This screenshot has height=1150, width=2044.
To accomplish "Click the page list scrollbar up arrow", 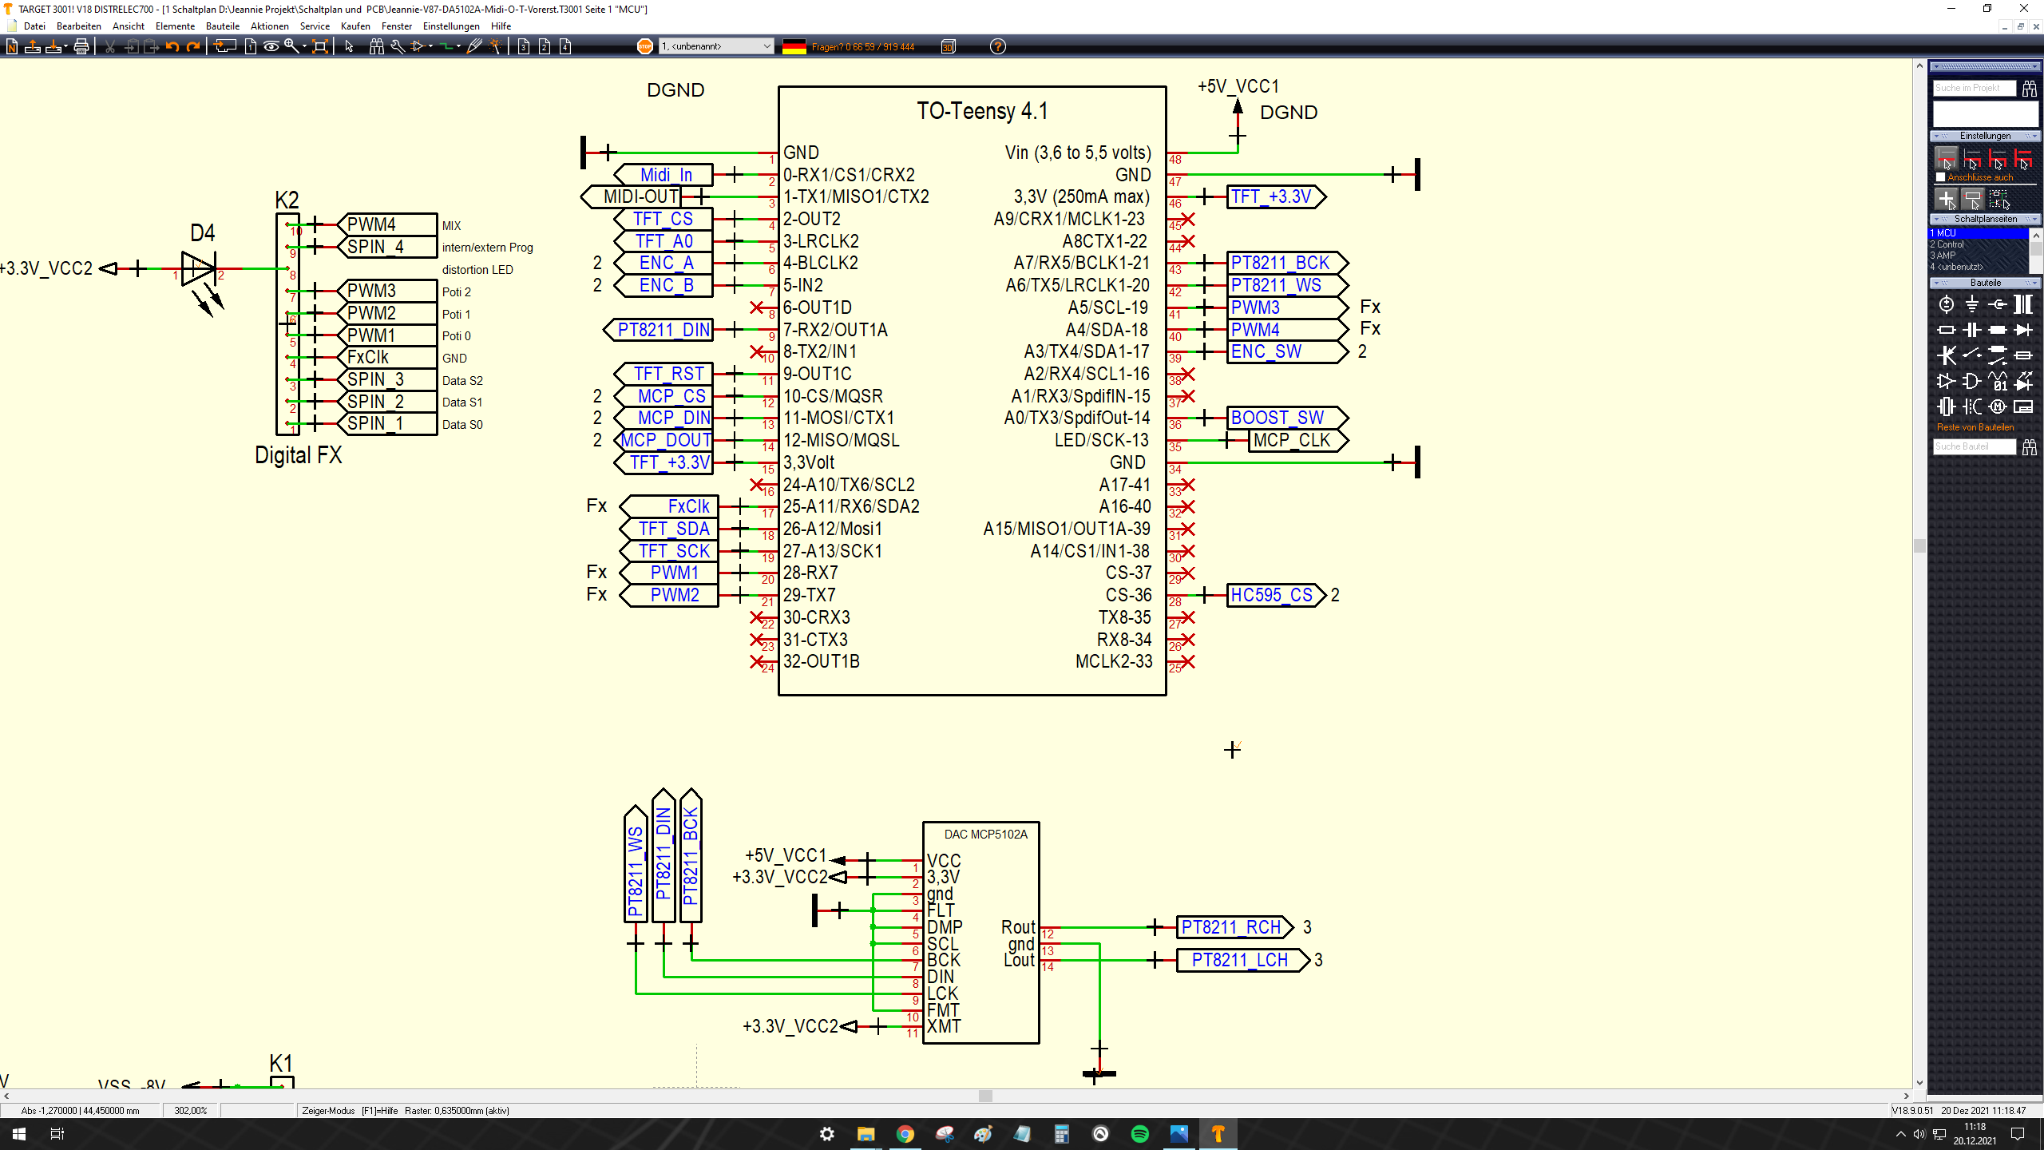I will pos(2036,235).
